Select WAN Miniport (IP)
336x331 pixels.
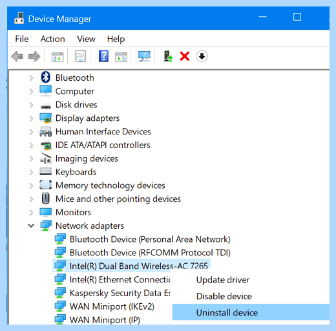point(105,320)
